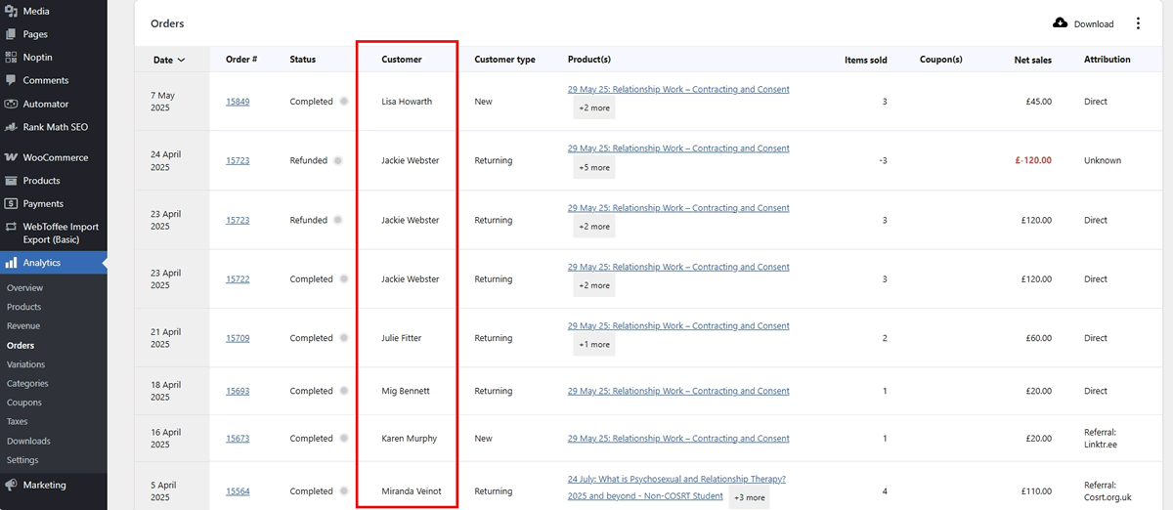Expand +1 more product for Julie Fitter

pyautogui.click(x=594, y=344)
